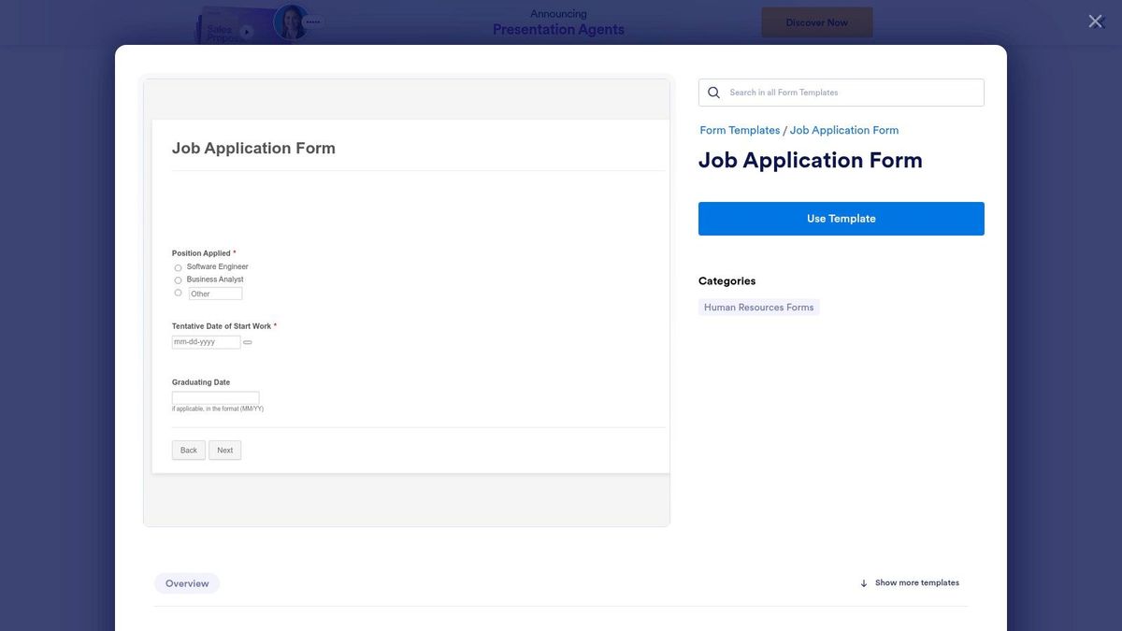Select the Business Analyst radio button

pos(178,280)
